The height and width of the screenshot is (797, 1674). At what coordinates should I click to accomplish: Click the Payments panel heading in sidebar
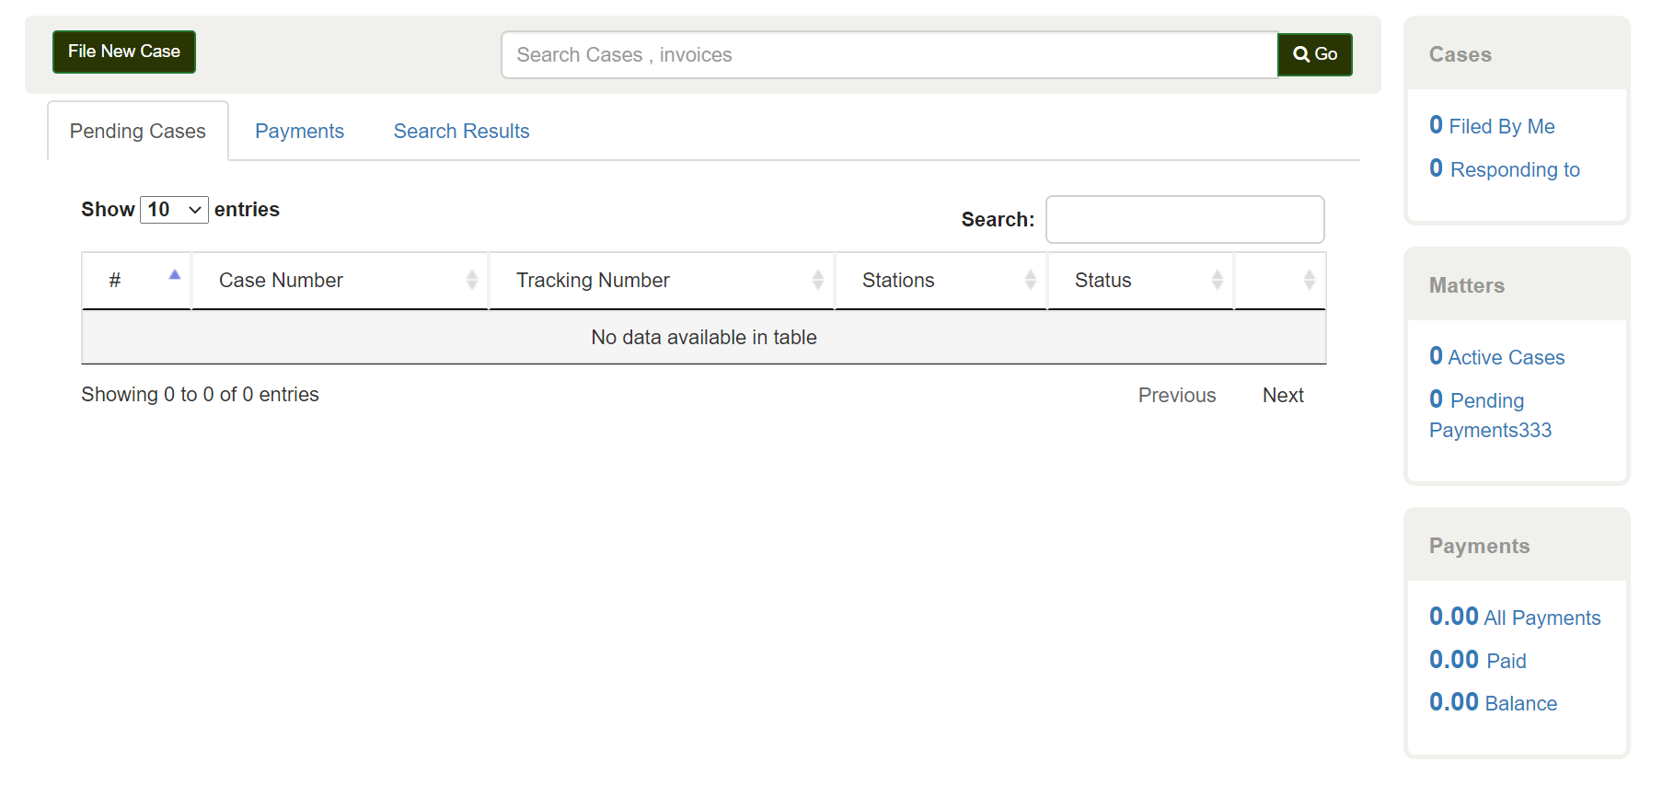[1479, 546]
